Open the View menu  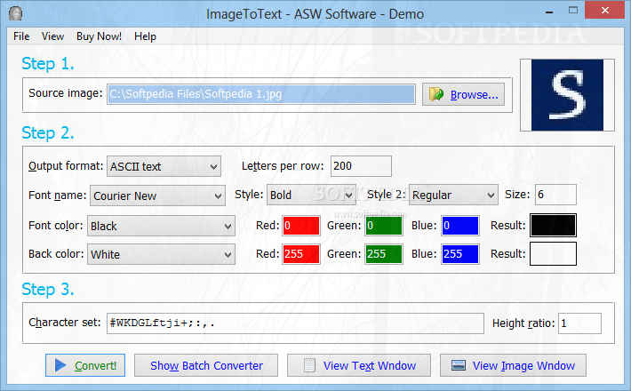tap(52, 36)
